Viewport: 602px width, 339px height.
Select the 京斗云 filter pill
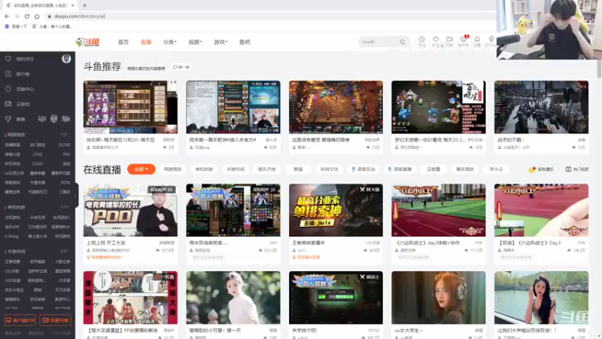(496, 169)
